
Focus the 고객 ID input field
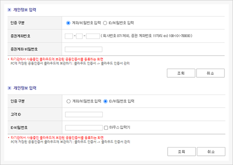coord(84,114)
